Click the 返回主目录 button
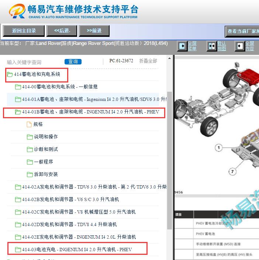259x260 pixels. pos(24,31)
